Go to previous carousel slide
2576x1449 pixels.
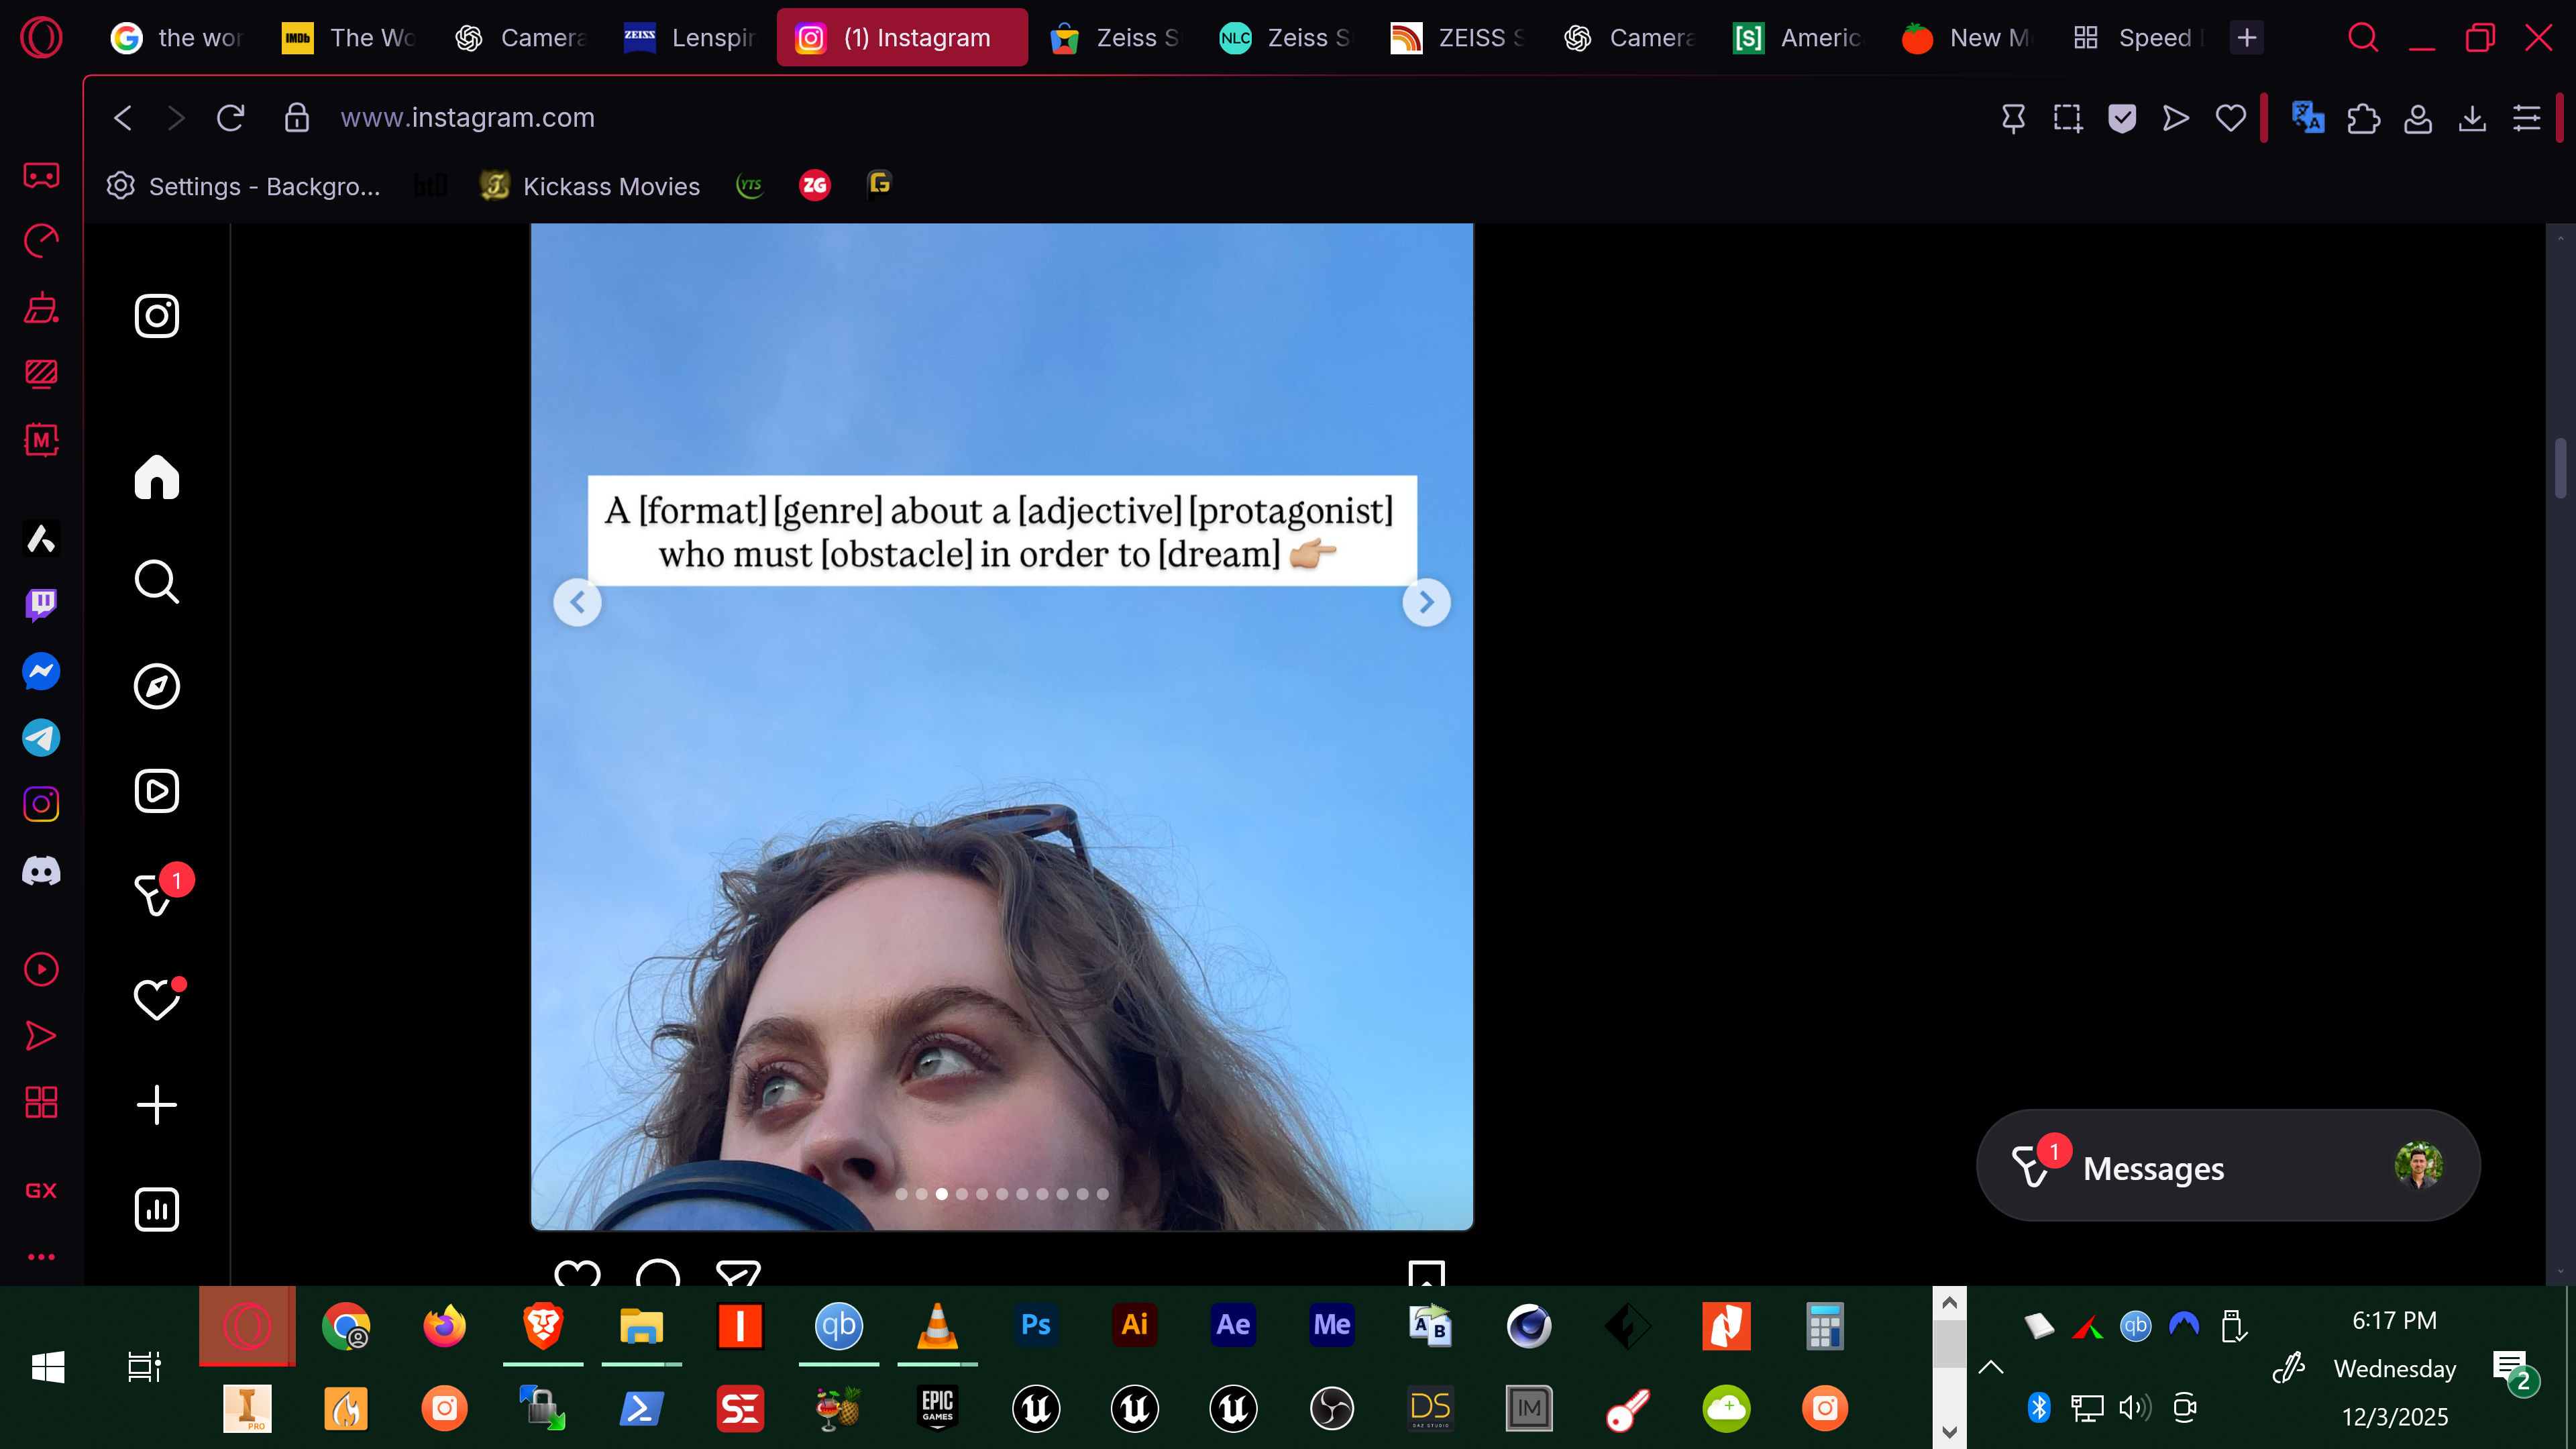(577, 602)
